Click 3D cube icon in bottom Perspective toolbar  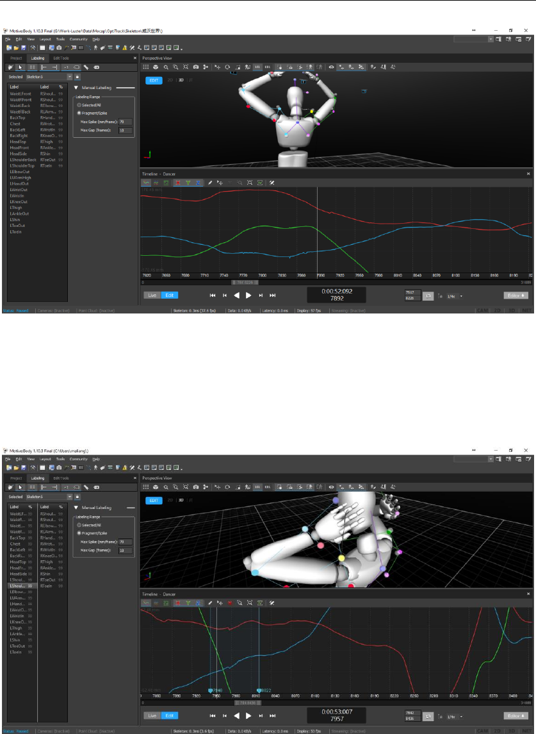tap(156, 487)
